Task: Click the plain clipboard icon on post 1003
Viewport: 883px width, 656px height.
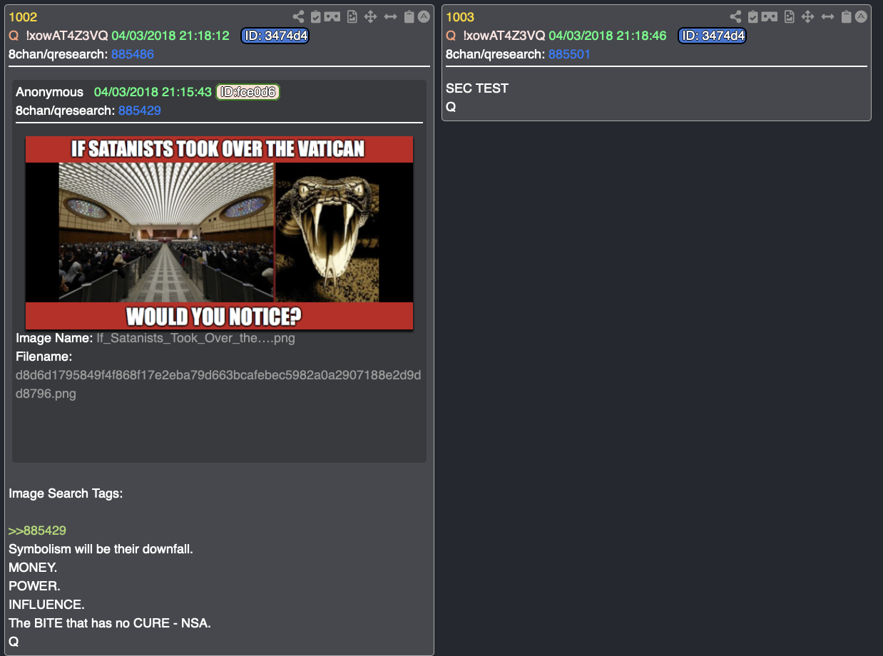Action: coord(846,16)
